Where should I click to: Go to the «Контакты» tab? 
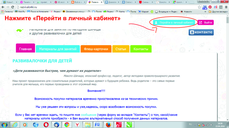click(141, 49)
